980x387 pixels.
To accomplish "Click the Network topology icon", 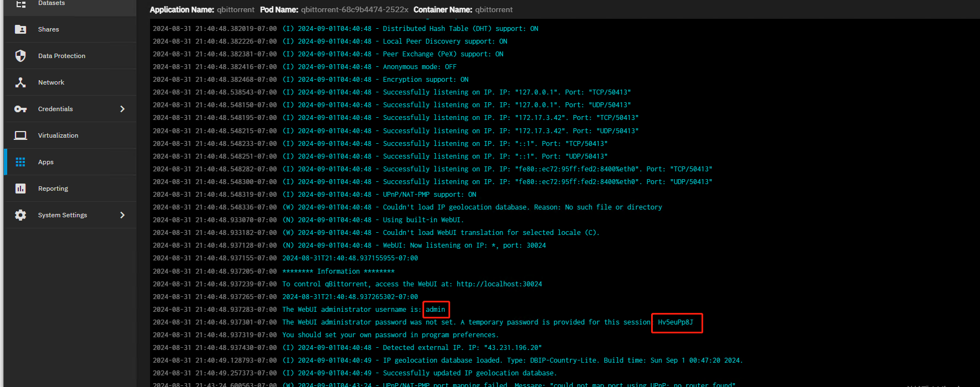I will click(20, 82).
